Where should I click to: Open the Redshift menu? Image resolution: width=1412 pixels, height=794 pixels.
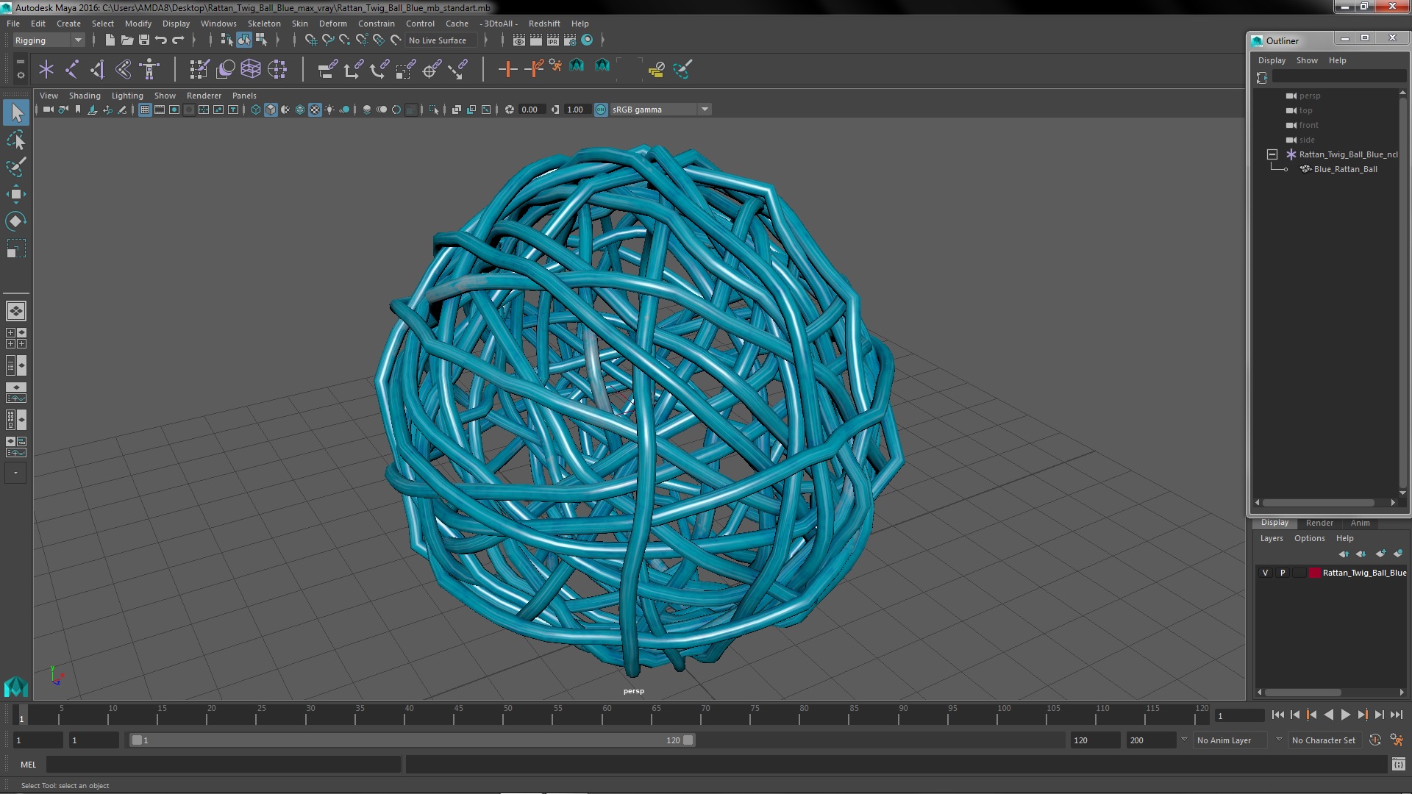[x=544, y=24]
